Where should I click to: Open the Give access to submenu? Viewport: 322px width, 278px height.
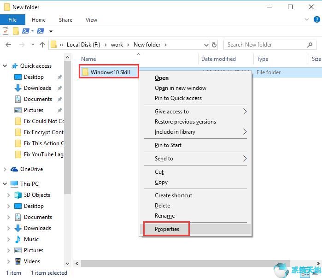pos(195,112)
